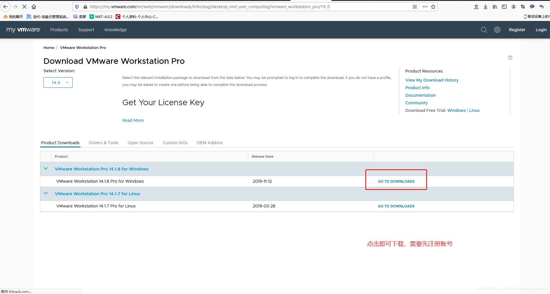
Task: Click the screenshot crop toolbar icon
Action: click(x=523, y=6)
